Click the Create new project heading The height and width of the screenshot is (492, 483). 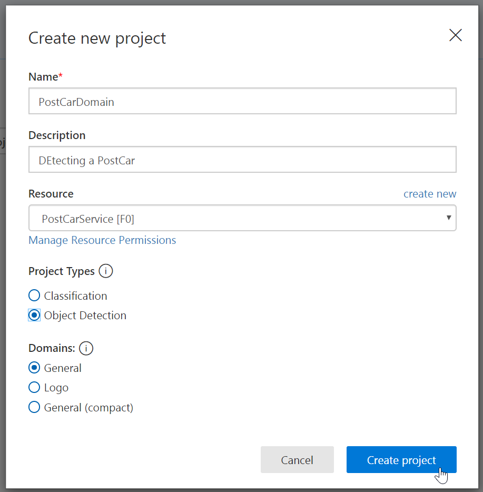tap(97, 38)
